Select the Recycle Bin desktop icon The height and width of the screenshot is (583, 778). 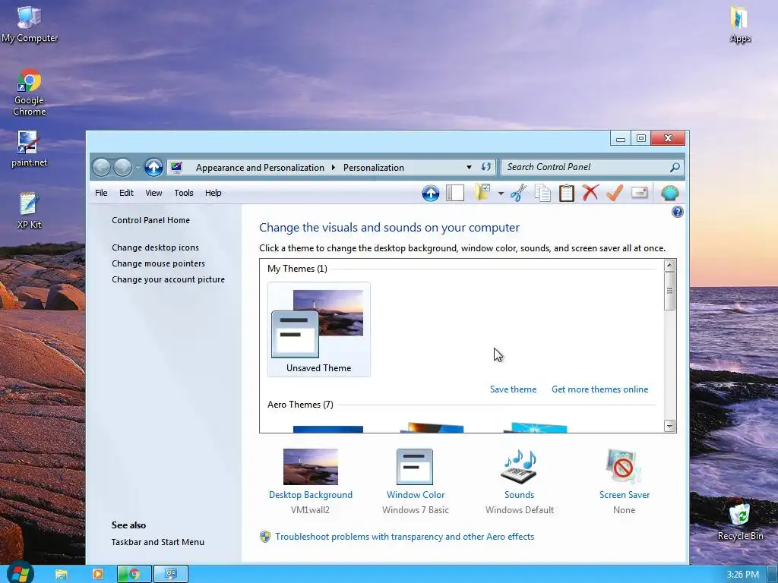click(x=740, y=522)
